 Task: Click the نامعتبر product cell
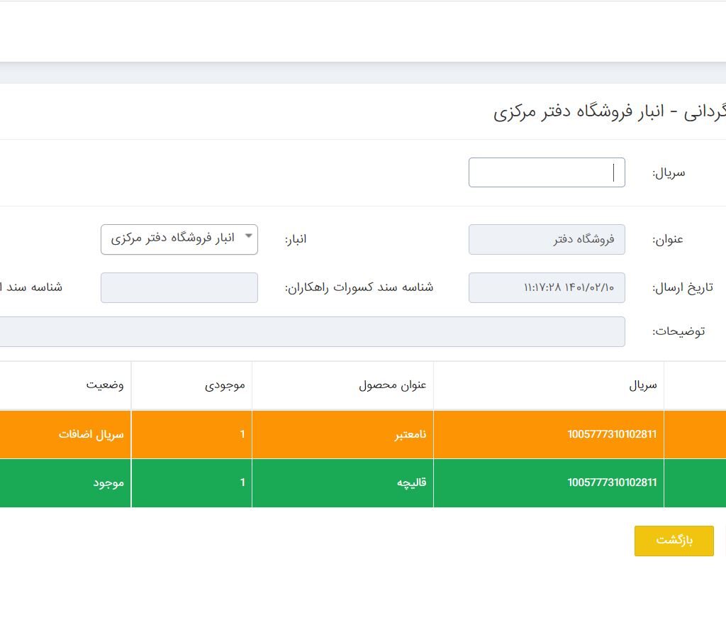coord(411,434)
